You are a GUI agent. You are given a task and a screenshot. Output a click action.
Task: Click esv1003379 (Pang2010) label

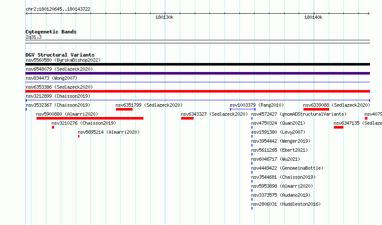[x=257, y=105]
